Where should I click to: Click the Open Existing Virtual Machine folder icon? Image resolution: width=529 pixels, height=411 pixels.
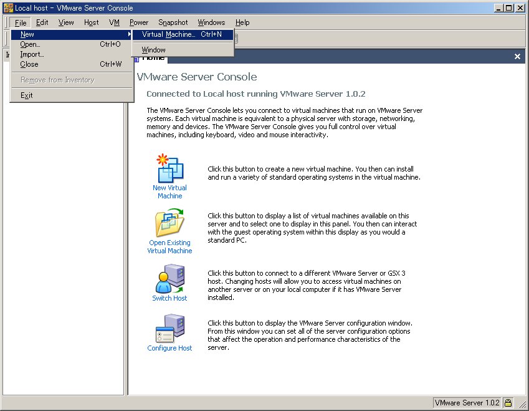[169, 223]
